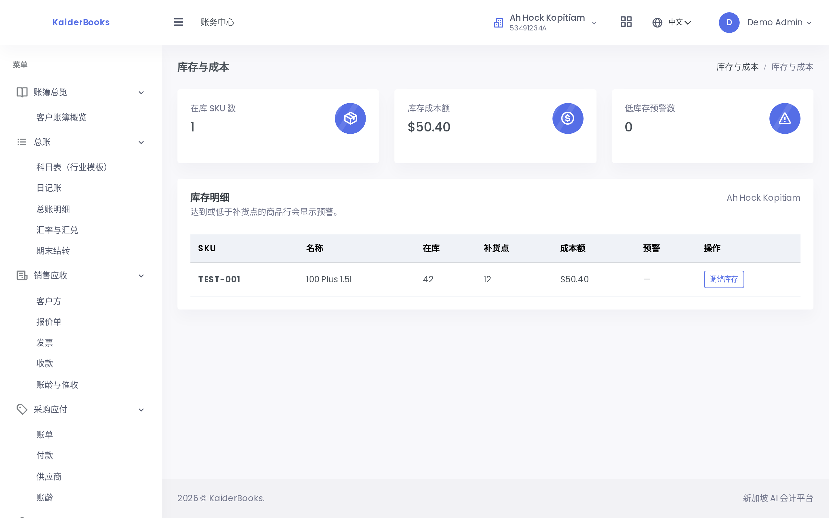Open 收款 menu item
829x518 pixels.
tap(45, 364)
